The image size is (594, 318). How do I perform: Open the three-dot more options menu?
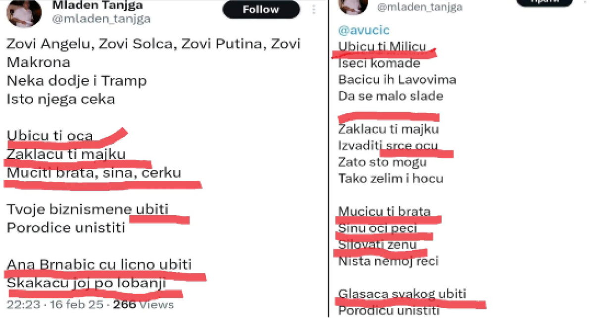click(x=314, y=10)
